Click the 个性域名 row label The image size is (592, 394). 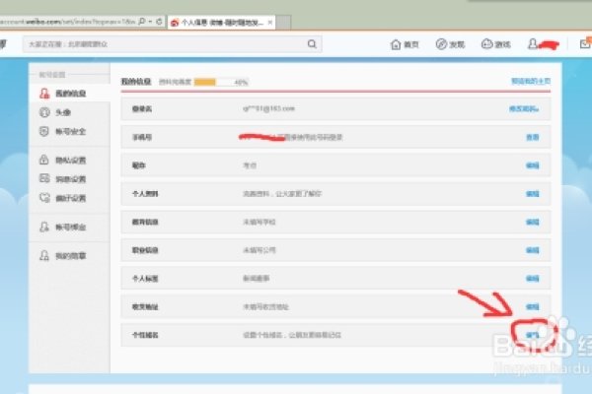145,335
